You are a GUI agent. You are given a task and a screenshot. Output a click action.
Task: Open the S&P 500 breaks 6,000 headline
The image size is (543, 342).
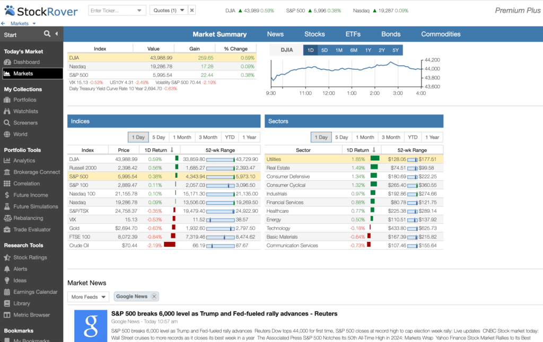tap(224, 313)
